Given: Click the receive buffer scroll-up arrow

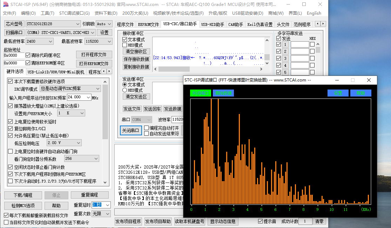Looking at the screenshot, I should [x=267, y=40].
